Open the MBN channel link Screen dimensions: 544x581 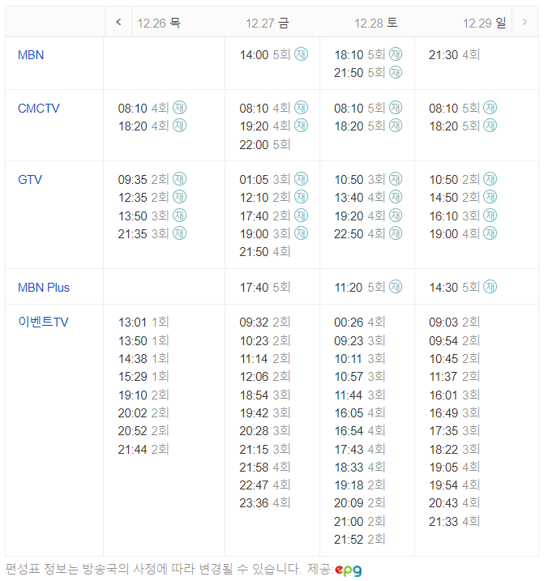pos(31,55)
